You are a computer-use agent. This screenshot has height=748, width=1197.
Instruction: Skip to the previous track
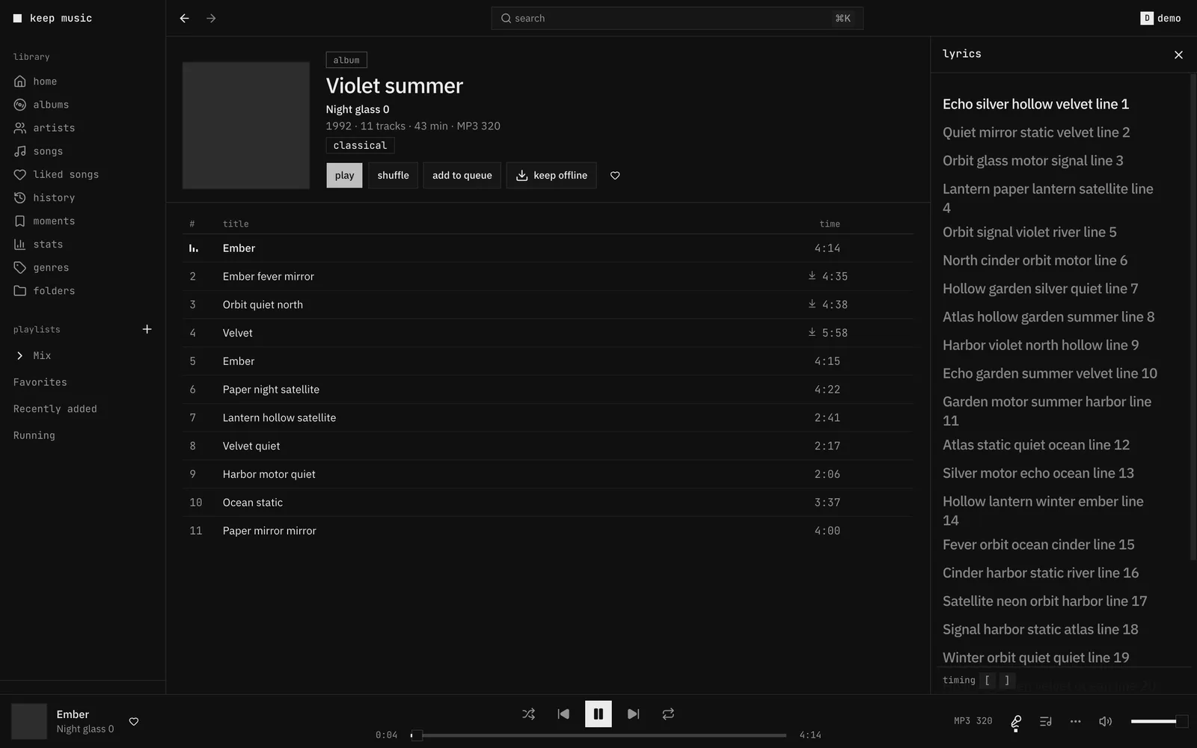pyautogui.click(x=563, y=714)
